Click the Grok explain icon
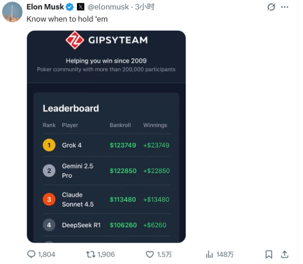 [x=271, y=7]
